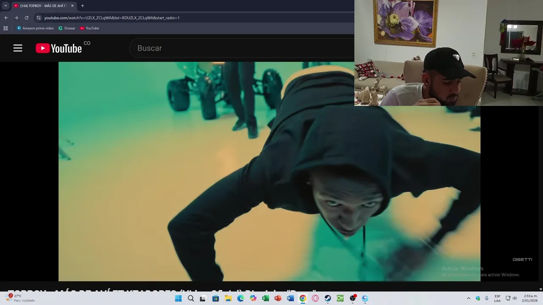
Task: Switch the ESP LAA input language
Action: click(x=497, y=298)
